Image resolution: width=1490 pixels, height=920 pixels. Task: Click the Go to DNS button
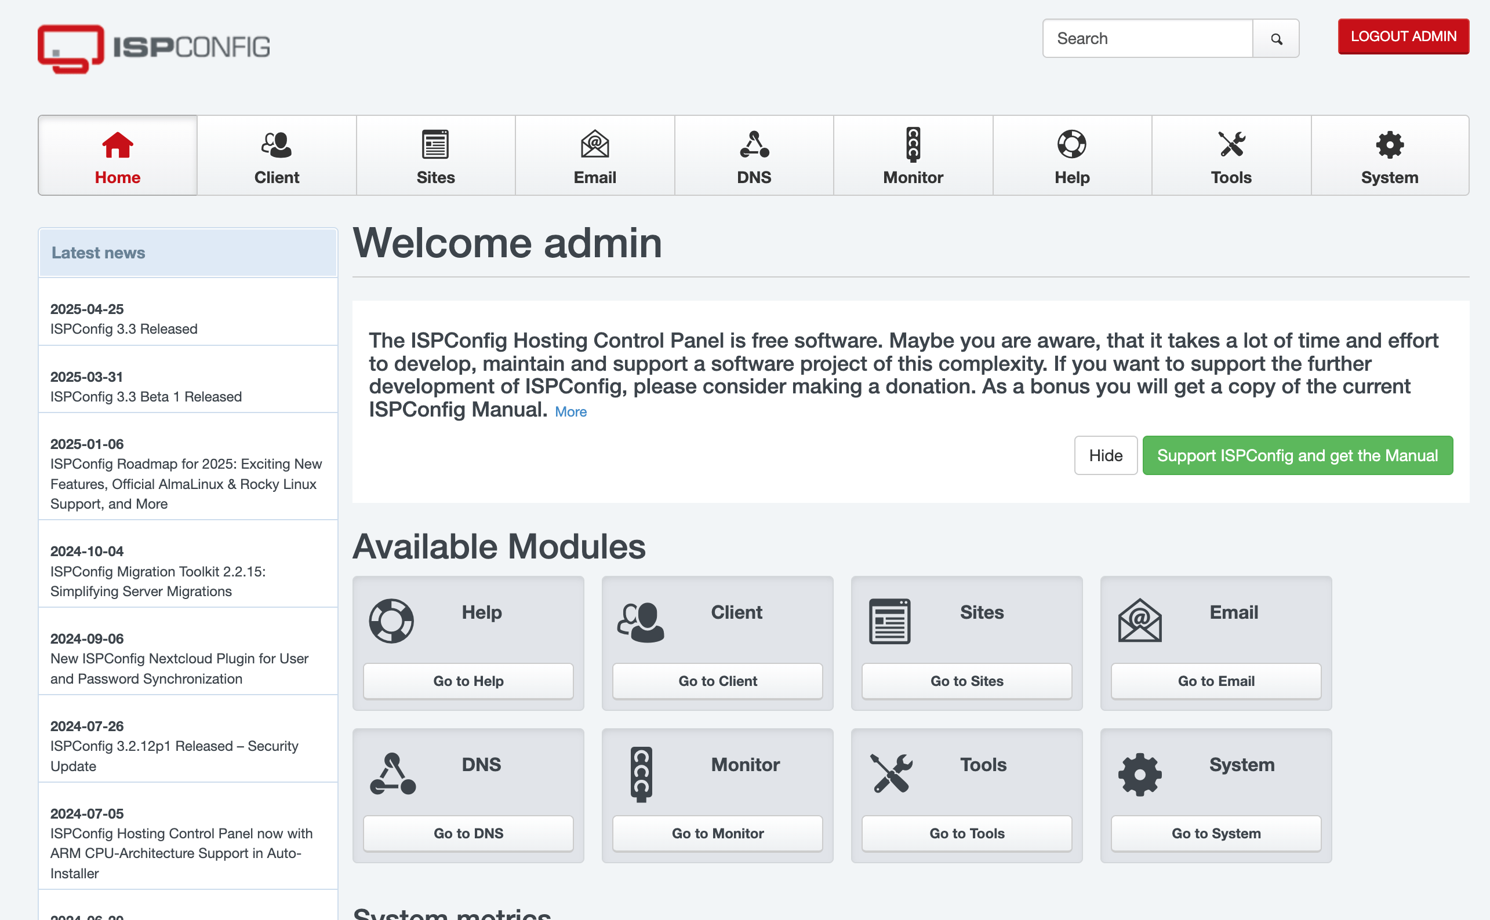[x=468, y=834]
